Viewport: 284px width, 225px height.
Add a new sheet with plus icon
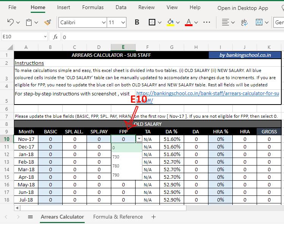[153, 217]
